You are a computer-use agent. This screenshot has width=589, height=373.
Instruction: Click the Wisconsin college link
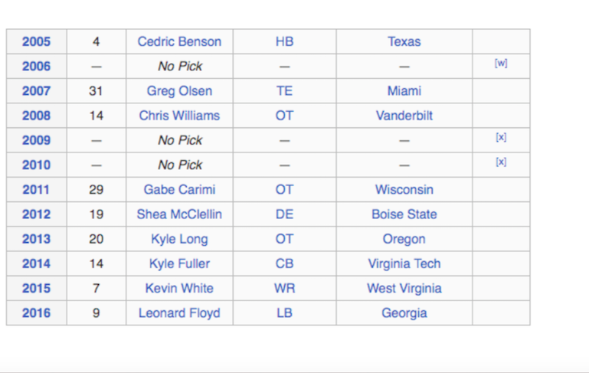[x=404, y=189]
